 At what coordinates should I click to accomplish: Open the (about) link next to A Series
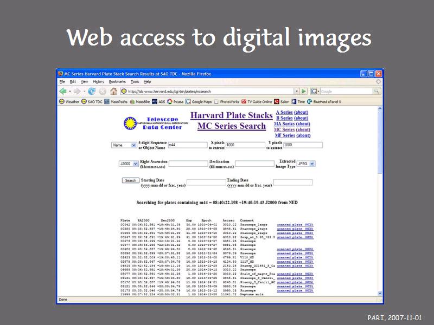coord(301,112)
